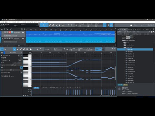Image resolution: width=155 pixels, height=116 pixels.
Task: Click the notification icon in top toolbar
Action: point(131,25)
